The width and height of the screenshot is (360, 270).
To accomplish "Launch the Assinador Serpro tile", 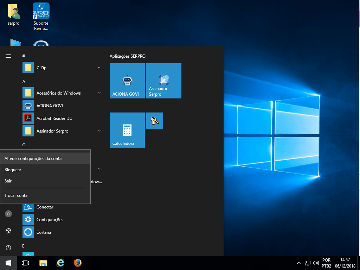I will click(x=163, y=81).
